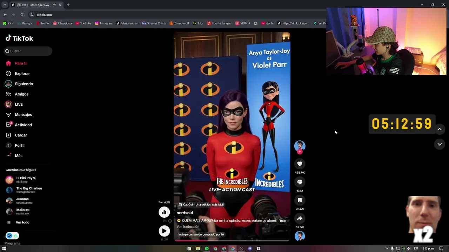Click the TikTok logo
This screenshot has height=252, width=449.
tap(19, 38)
